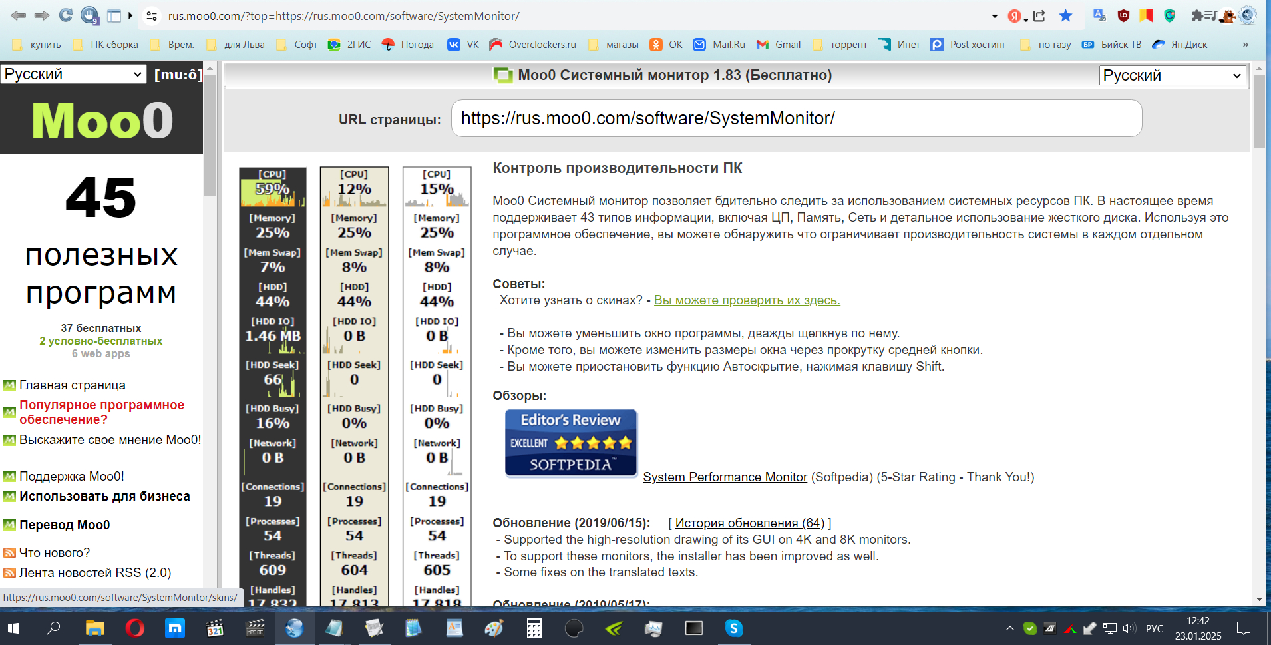Expand the toolbar arrow beside side panel icon
This screenshot has height=645, width=1271.
pyautogui.click(x=130, y=16)
